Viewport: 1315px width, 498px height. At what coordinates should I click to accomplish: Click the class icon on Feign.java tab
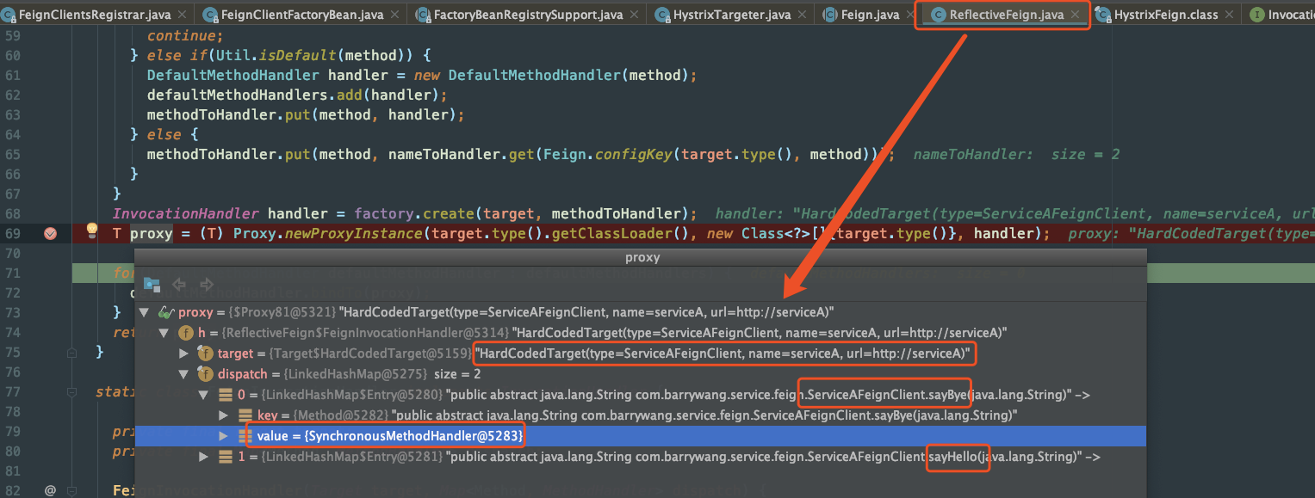[830, 15]
